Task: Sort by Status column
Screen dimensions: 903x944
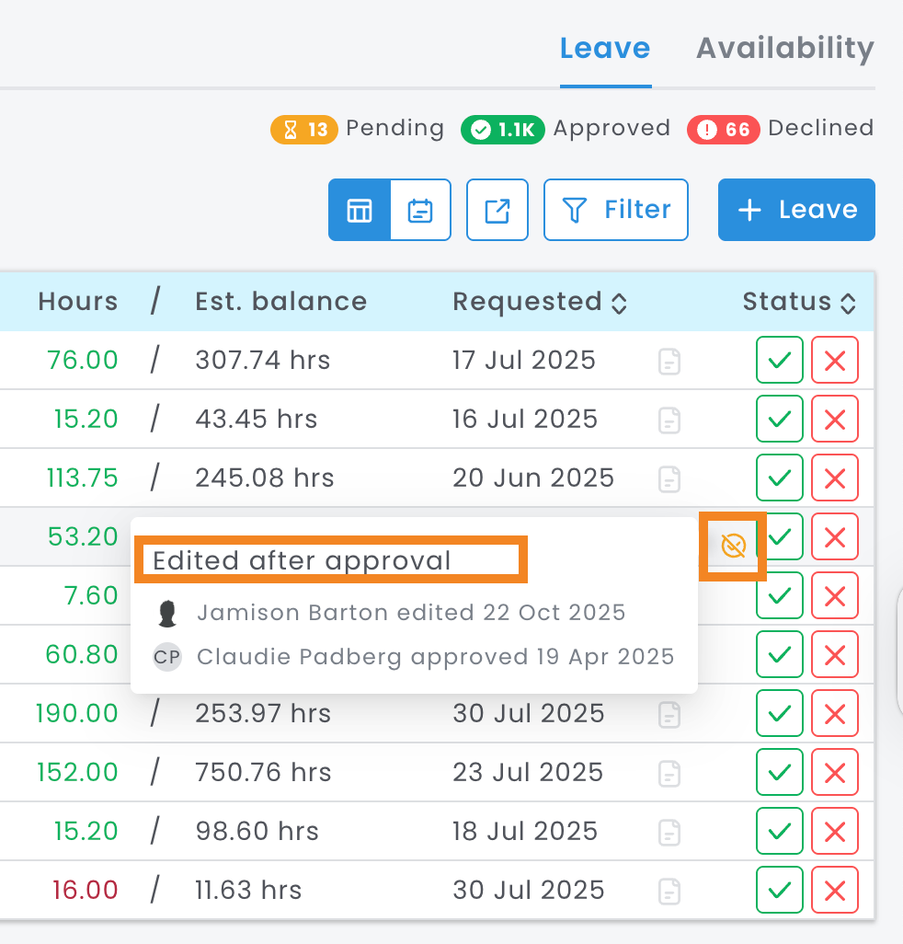Action: tap(799, 302)
